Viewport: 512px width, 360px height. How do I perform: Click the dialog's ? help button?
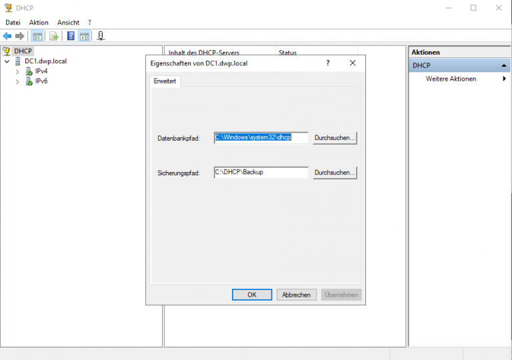pyautogui.click(x=328, y=63)
